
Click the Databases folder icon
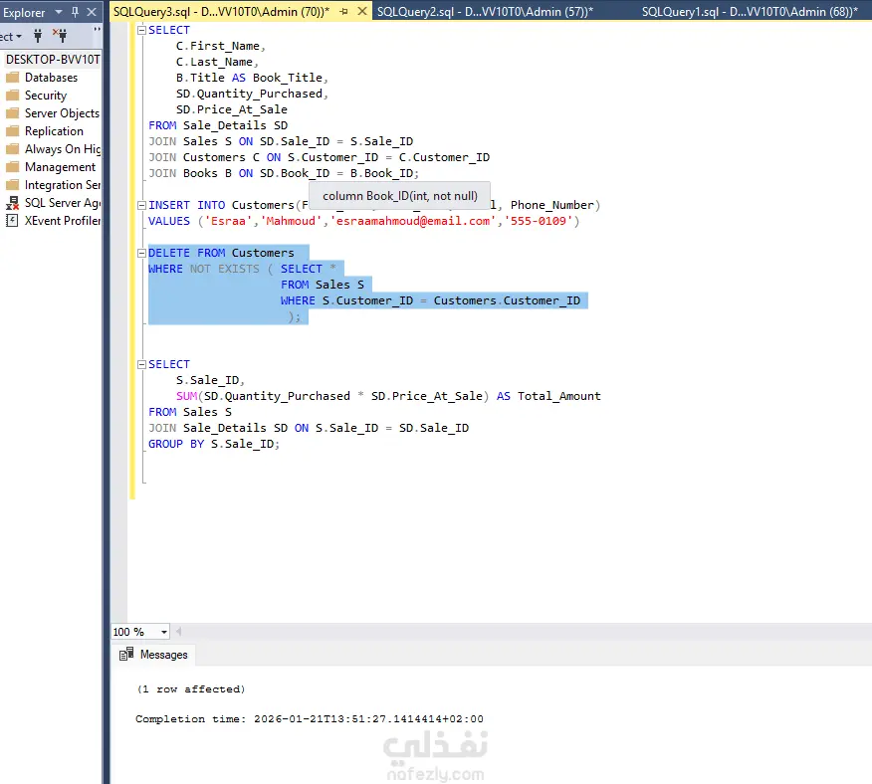12,78
